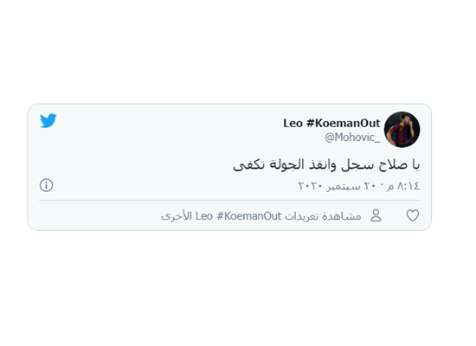Open the tweet timestamp ٨:١٤ م
The height and width of the screenshot is (346, 476).
point(403,185)
